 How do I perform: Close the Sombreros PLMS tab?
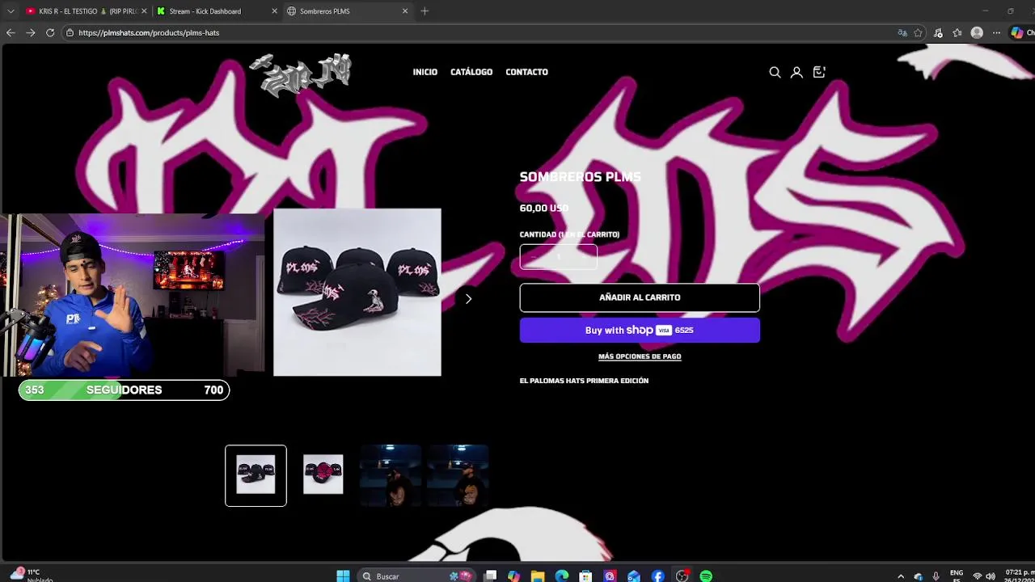click(x=406, y=11)
